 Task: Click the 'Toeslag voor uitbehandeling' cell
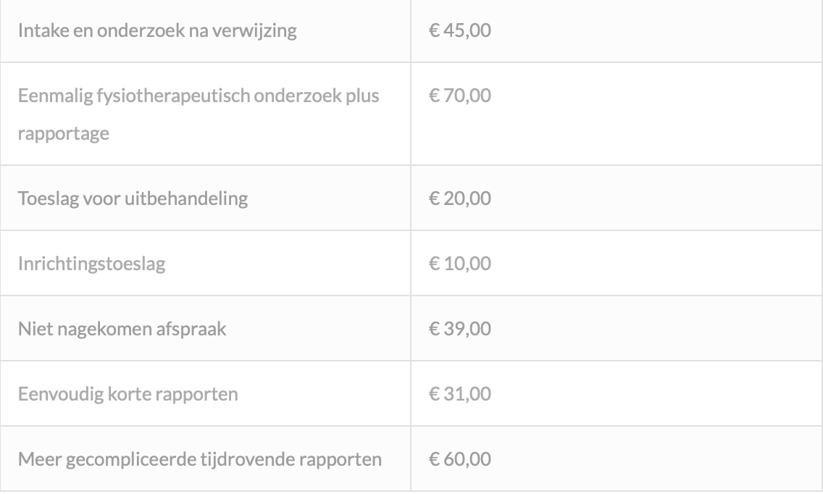point(133,198)
